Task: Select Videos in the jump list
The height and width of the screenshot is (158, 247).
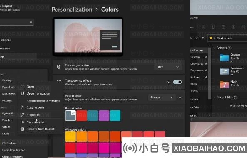Action: (x=6, y=127)
